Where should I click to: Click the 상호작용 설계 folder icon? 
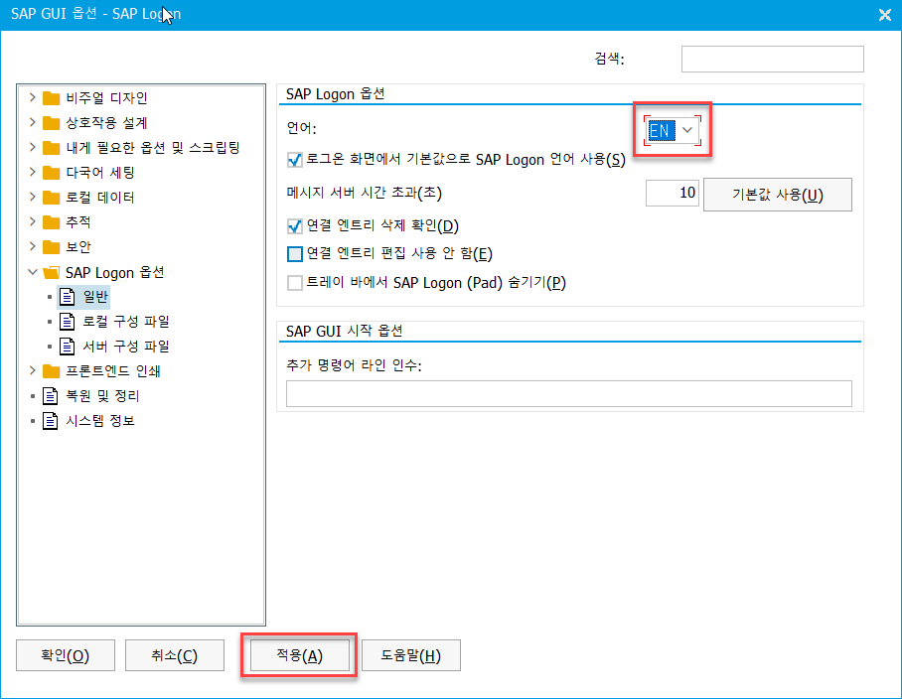pos(52,123)
